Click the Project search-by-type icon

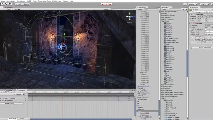(x=184, y=9)
